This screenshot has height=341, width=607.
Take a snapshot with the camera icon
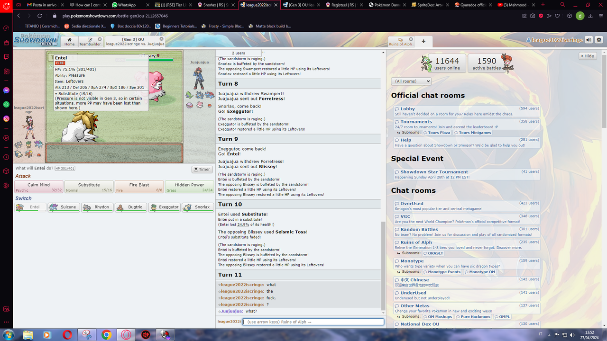(x=533, y=16)
